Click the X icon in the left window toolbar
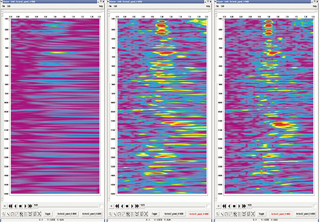321x222 pixels. [39, 214]
